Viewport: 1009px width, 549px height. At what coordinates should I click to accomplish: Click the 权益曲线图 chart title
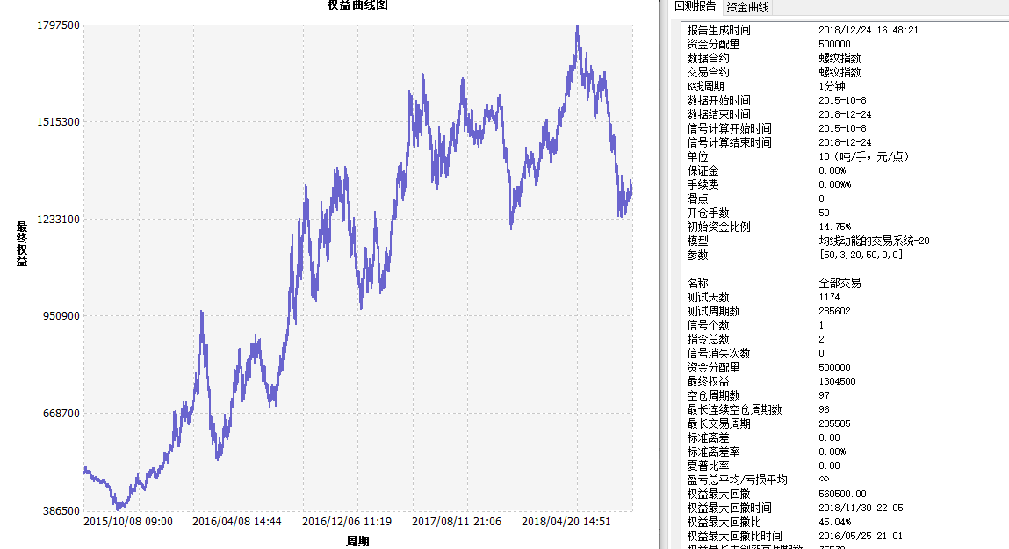tap(357, 5)
